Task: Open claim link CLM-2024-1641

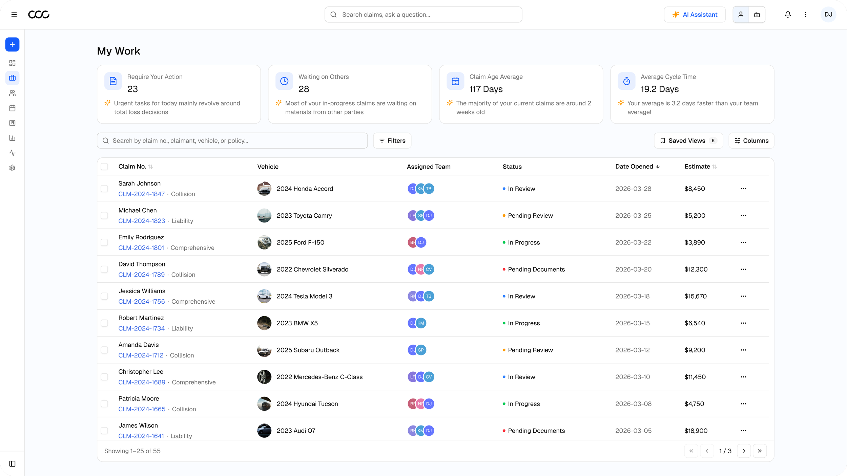Action: pyautogui.click(x=141, y=436)
